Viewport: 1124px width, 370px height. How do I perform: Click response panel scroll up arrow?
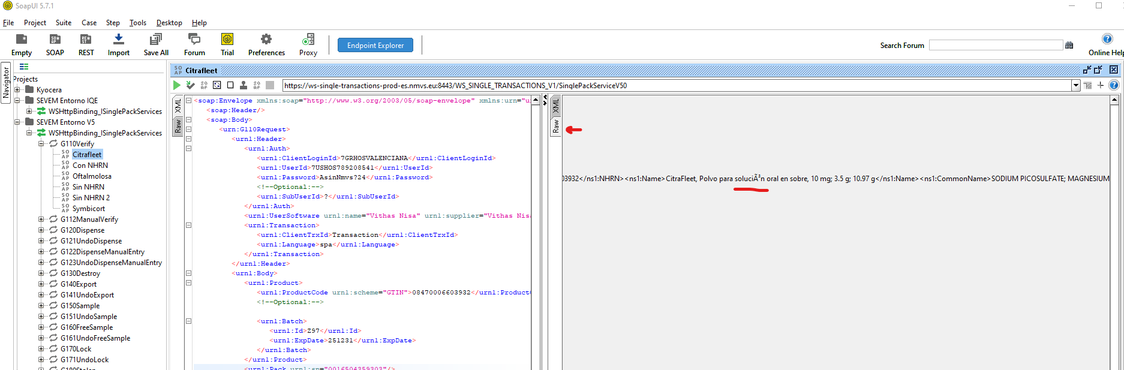pyautogui.click(x=1114, y=101)
